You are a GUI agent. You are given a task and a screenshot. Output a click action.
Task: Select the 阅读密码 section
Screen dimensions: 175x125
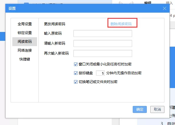click(x=25, y=42)
